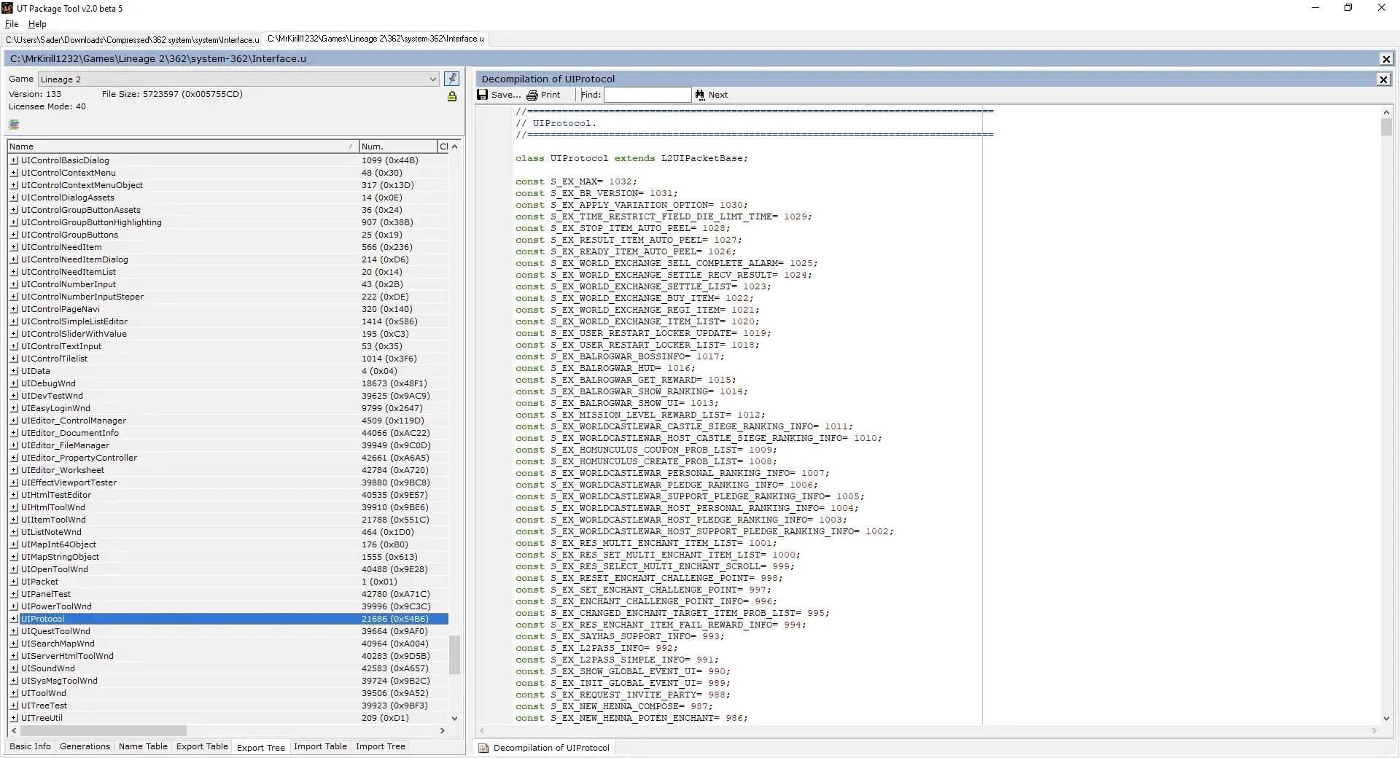Expand the UIControlContextMenu node
The width and height of the screenshot is (1400, 758).
[x=14, y=173]
